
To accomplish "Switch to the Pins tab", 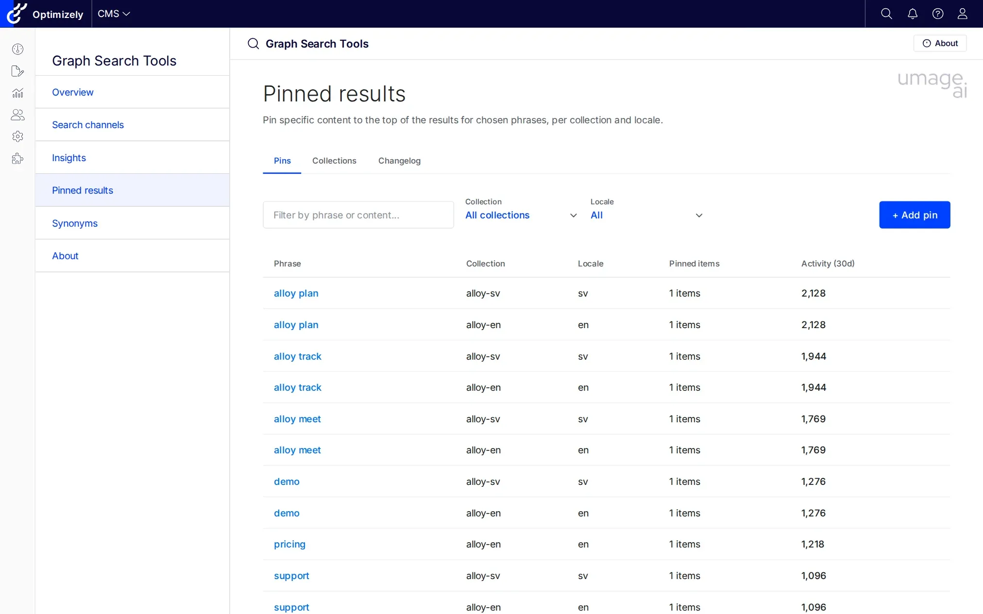I will point(282,161).
